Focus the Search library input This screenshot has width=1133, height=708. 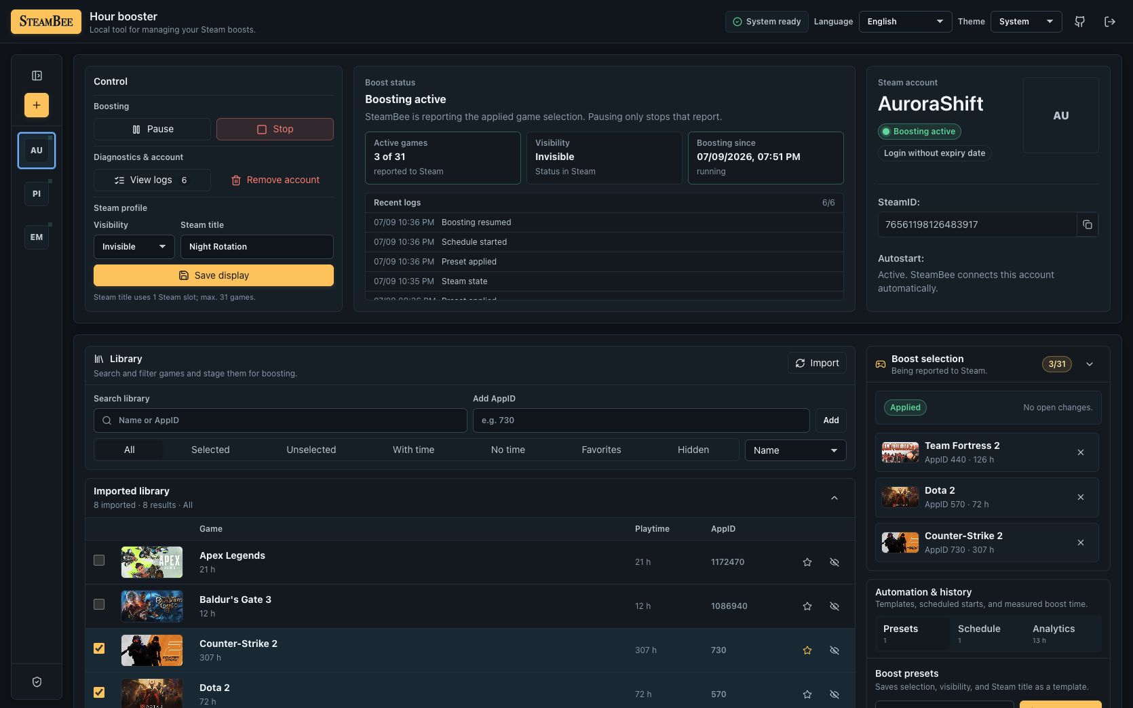pos(280,420)
